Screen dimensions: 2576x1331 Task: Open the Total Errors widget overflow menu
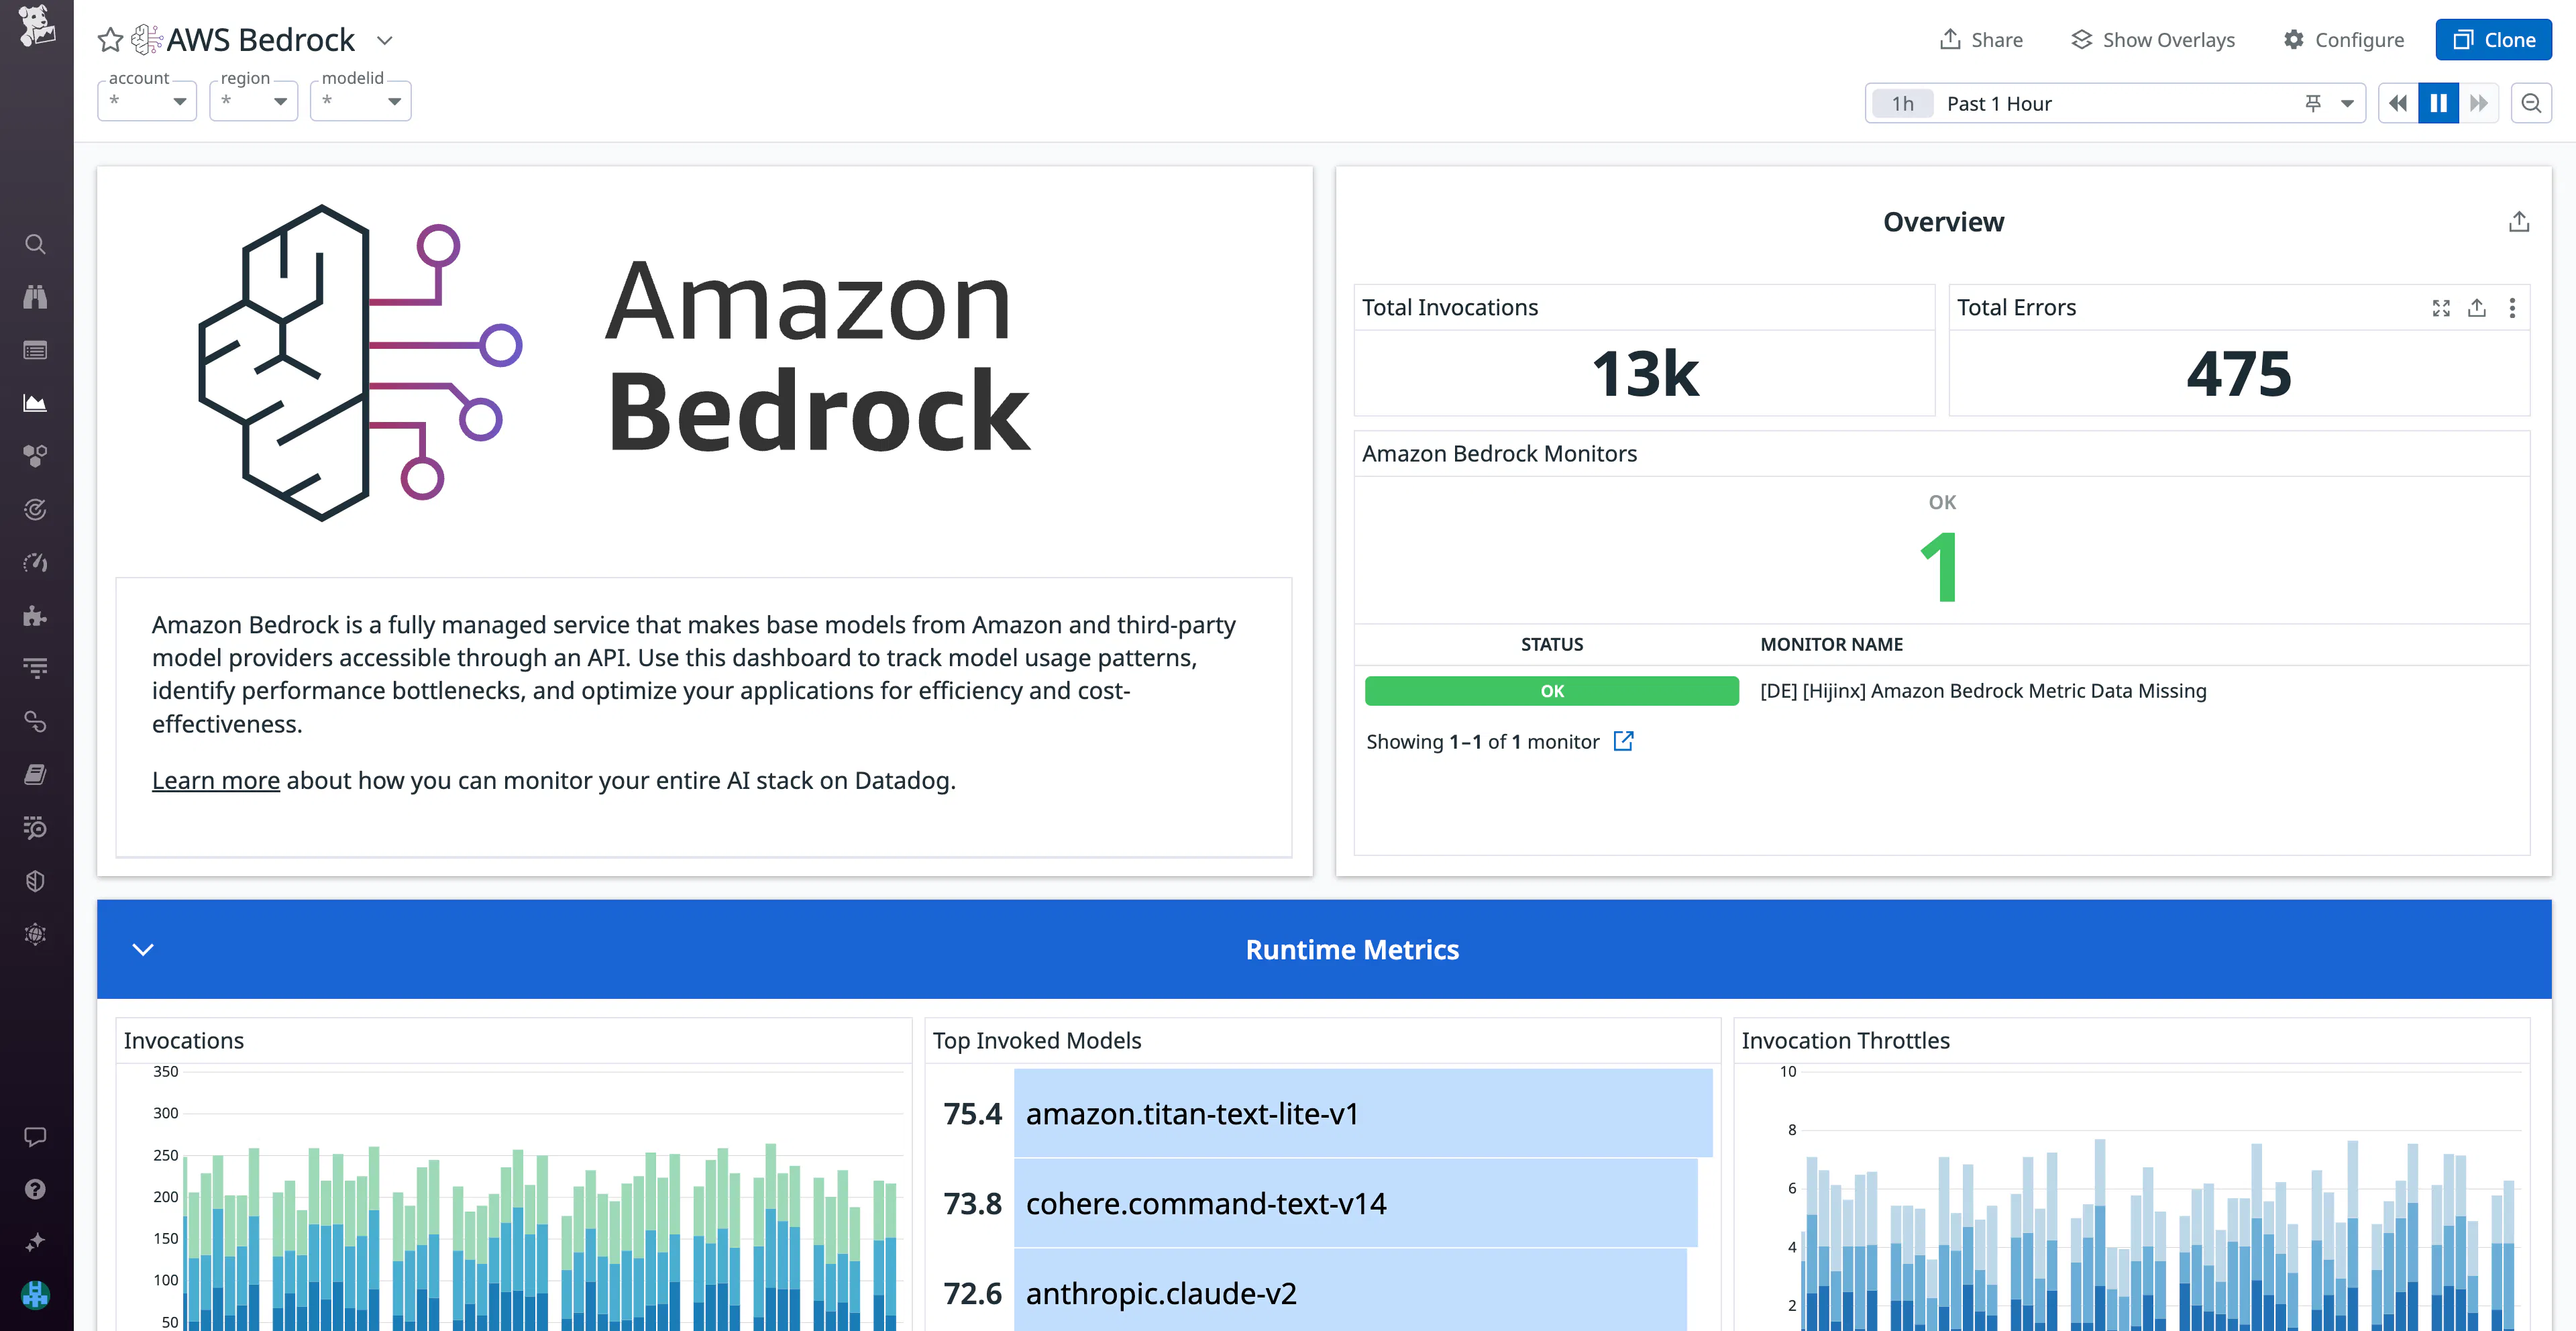(x=2513, y=308)
